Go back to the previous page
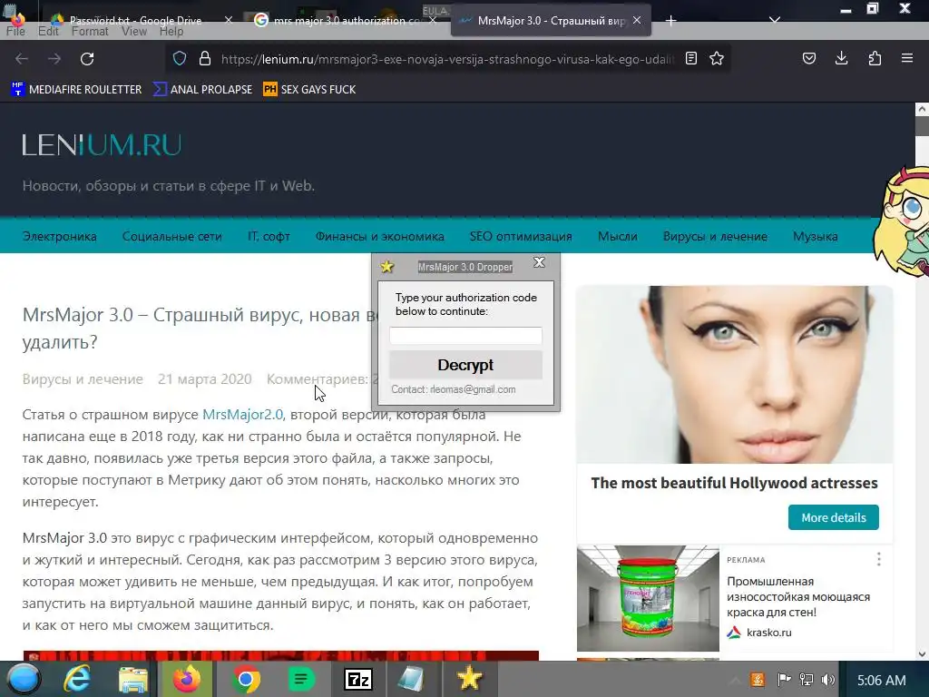Viewport: 929px width, 697px height. 22,59
